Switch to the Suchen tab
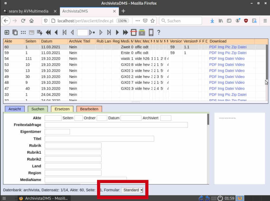The width and height of the screenshot is (270, 201). coord(38,109)
